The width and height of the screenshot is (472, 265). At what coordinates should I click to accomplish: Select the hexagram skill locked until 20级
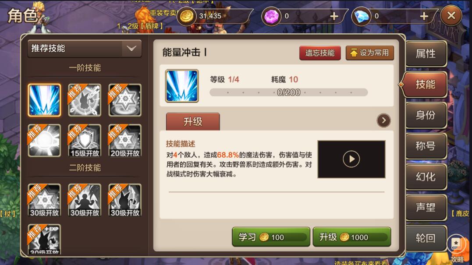coord(125,141)
